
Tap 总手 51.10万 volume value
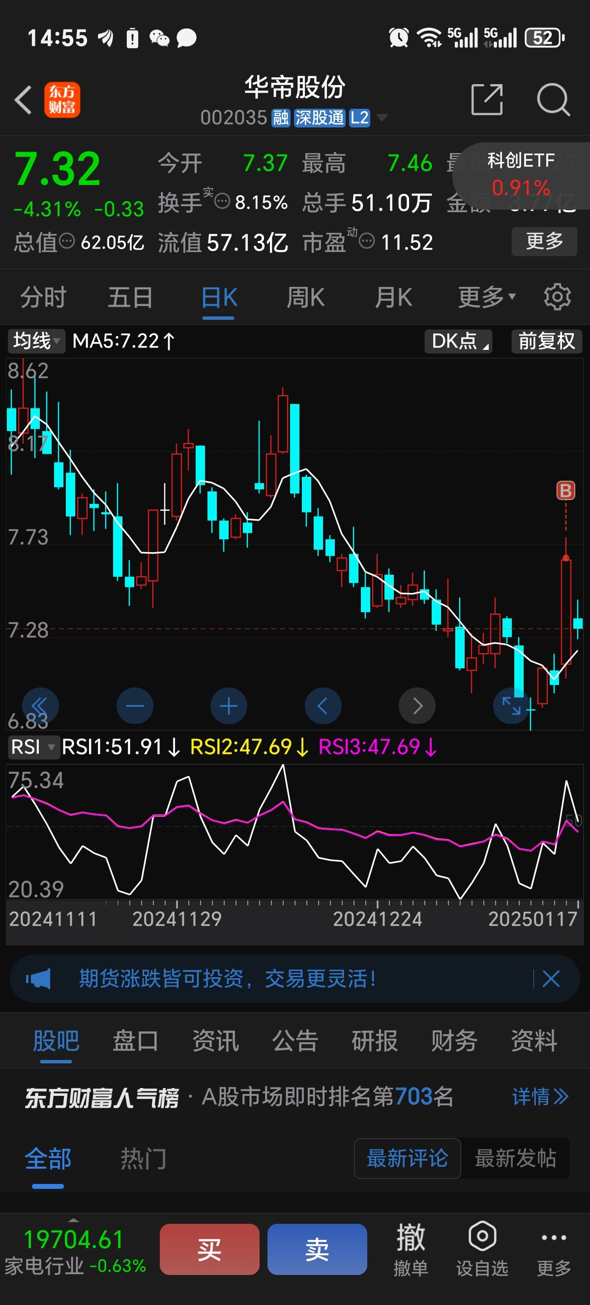(367, 203)
